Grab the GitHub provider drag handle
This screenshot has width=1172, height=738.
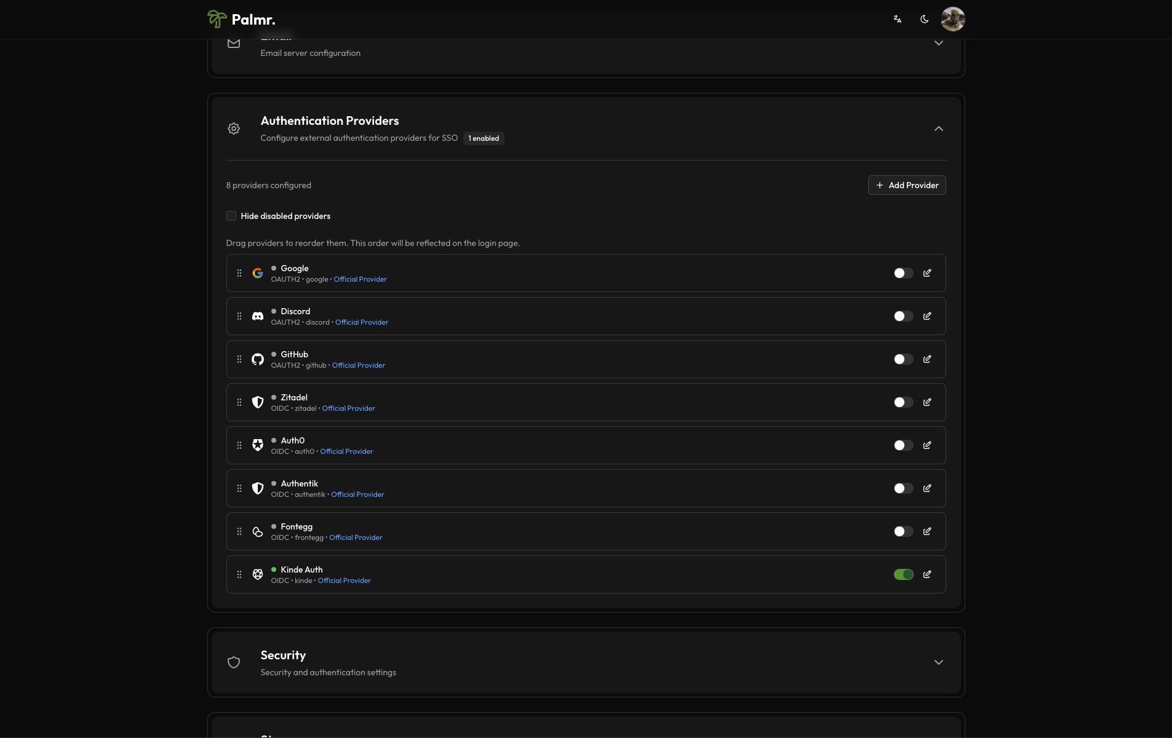[x=239, y=359]
